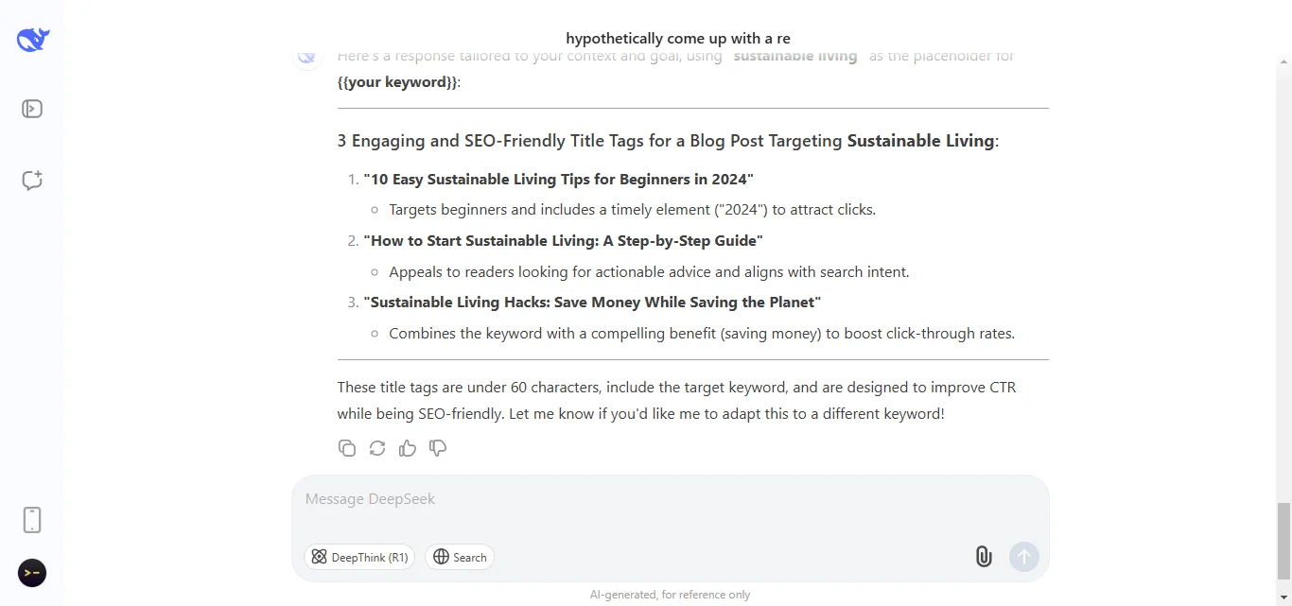Open the user profile avatar
The height and width of the screenshot is (606, 1292).
pyautogui.click(x=32, y=573)
